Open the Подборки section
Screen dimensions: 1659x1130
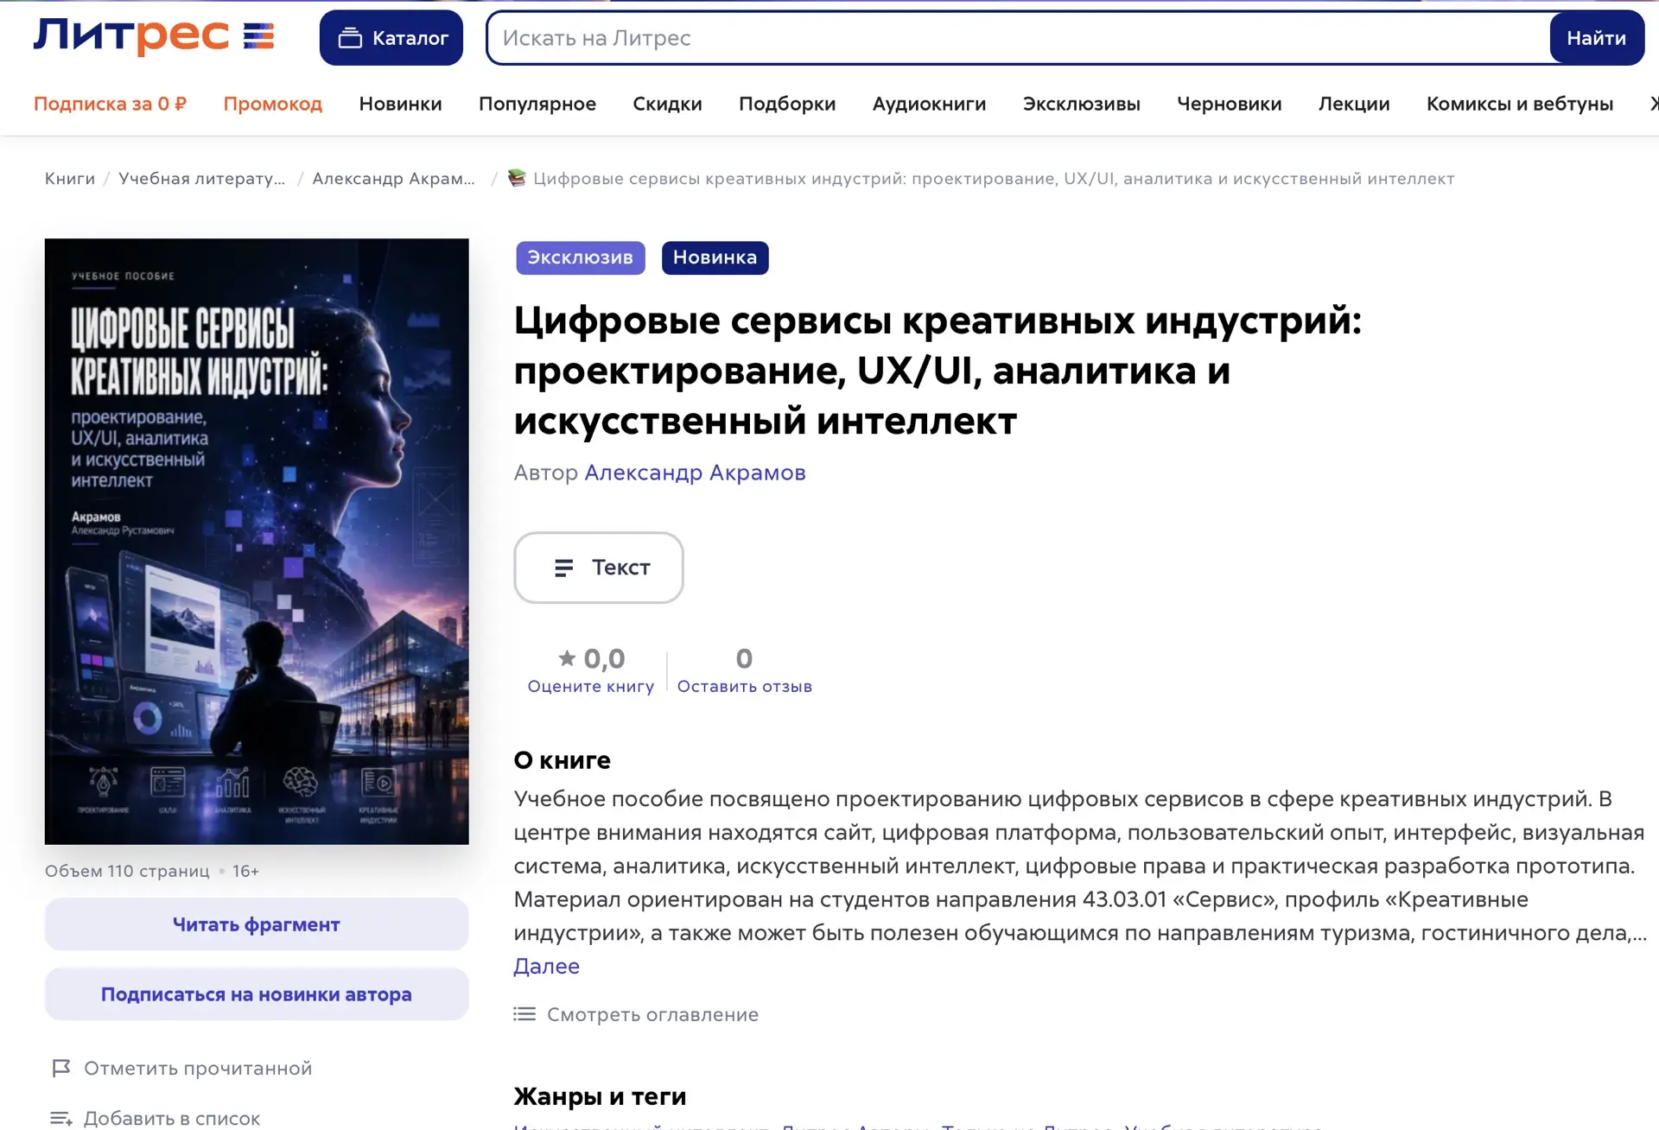click(787, 104)
